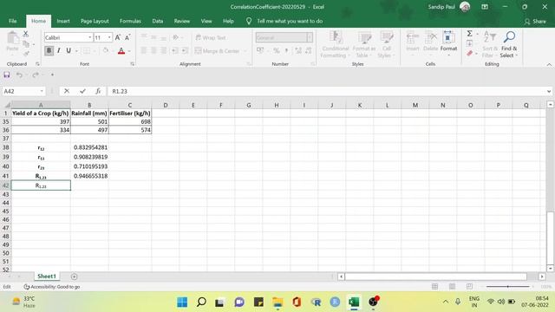Viewport: 555px width, 312px height.
Task: Click the Share button
Action: point(535,22)
